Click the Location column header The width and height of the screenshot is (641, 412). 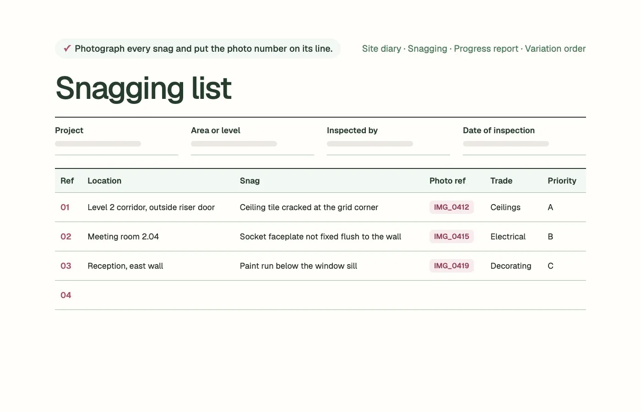(x=104, y=181)
